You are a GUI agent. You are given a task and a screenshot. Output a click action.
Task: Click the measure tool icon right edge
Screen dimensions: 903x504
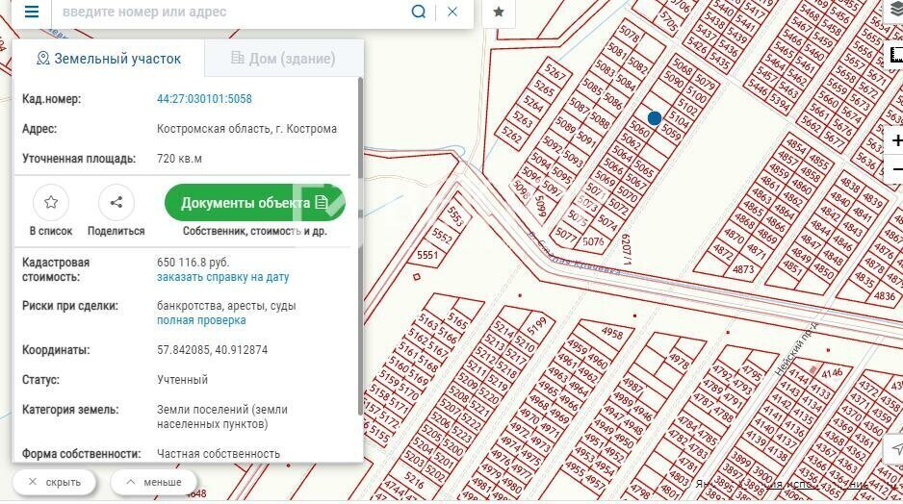coord(896,55)
